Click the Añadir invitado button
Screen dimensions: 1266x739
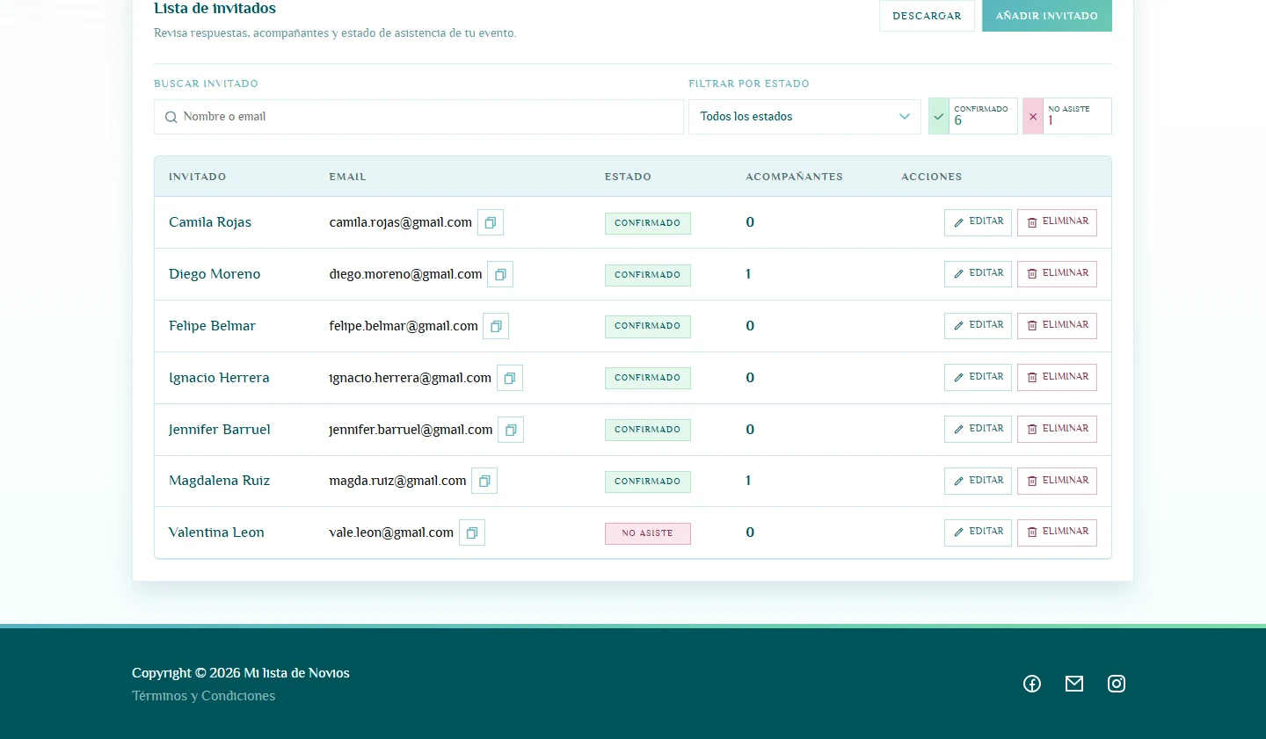point(1047,16)
